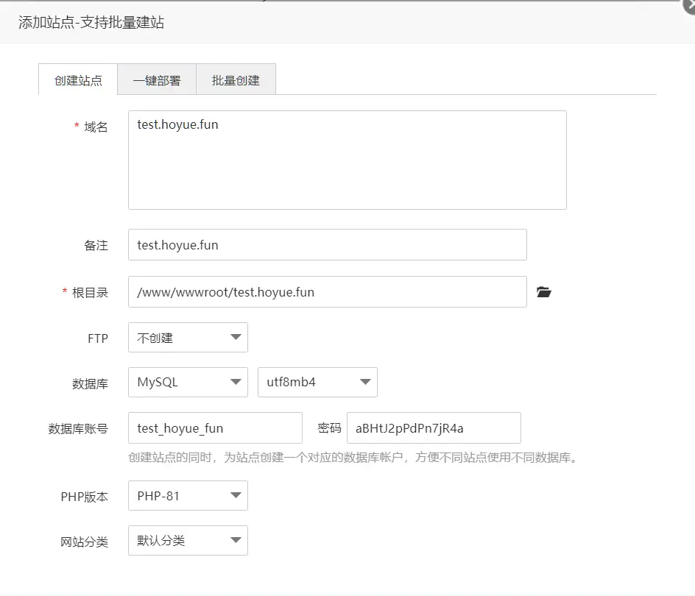Viewport: 695px width, 596px height.
Task: Click the PHP版本 field label
Action: (84, 497)
